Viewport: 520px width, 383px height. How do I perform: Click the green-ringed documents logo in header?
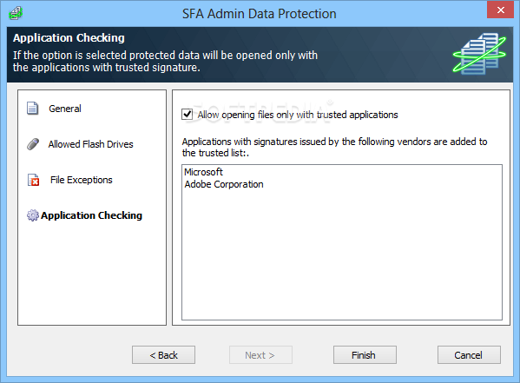click(x=479, y=54)
